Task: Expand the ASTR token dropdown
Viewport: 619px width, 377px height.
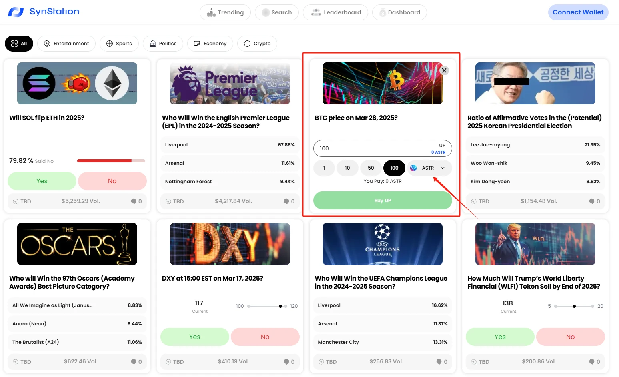Action: (x=430, y=168)
